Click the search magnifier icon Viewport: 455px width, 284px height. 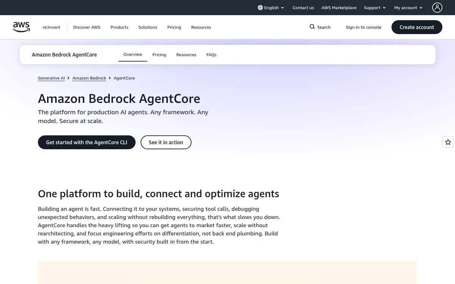(x=312, y=27)
